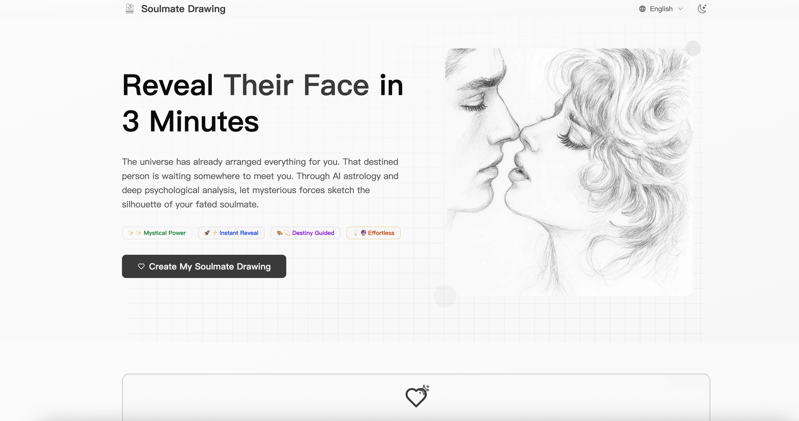Expand language list via chevron arrow

click(x=680, y=9)
